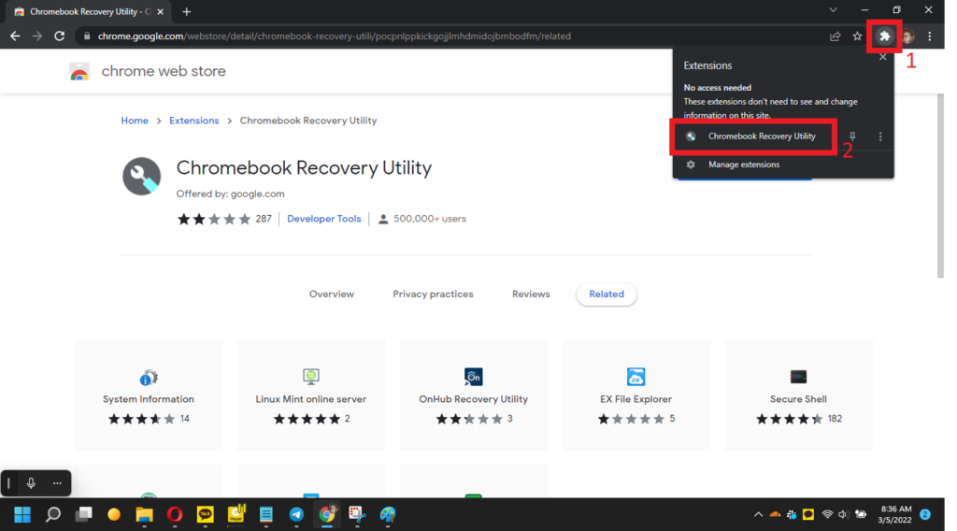Viewport: 957px width, 531px height.
Task: Open floating toolbar more options dots
Action: tap(57, 483)
